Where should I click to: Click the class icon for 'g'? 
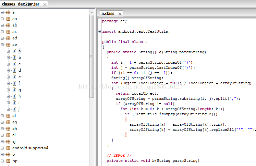click(x=14, y=90)
